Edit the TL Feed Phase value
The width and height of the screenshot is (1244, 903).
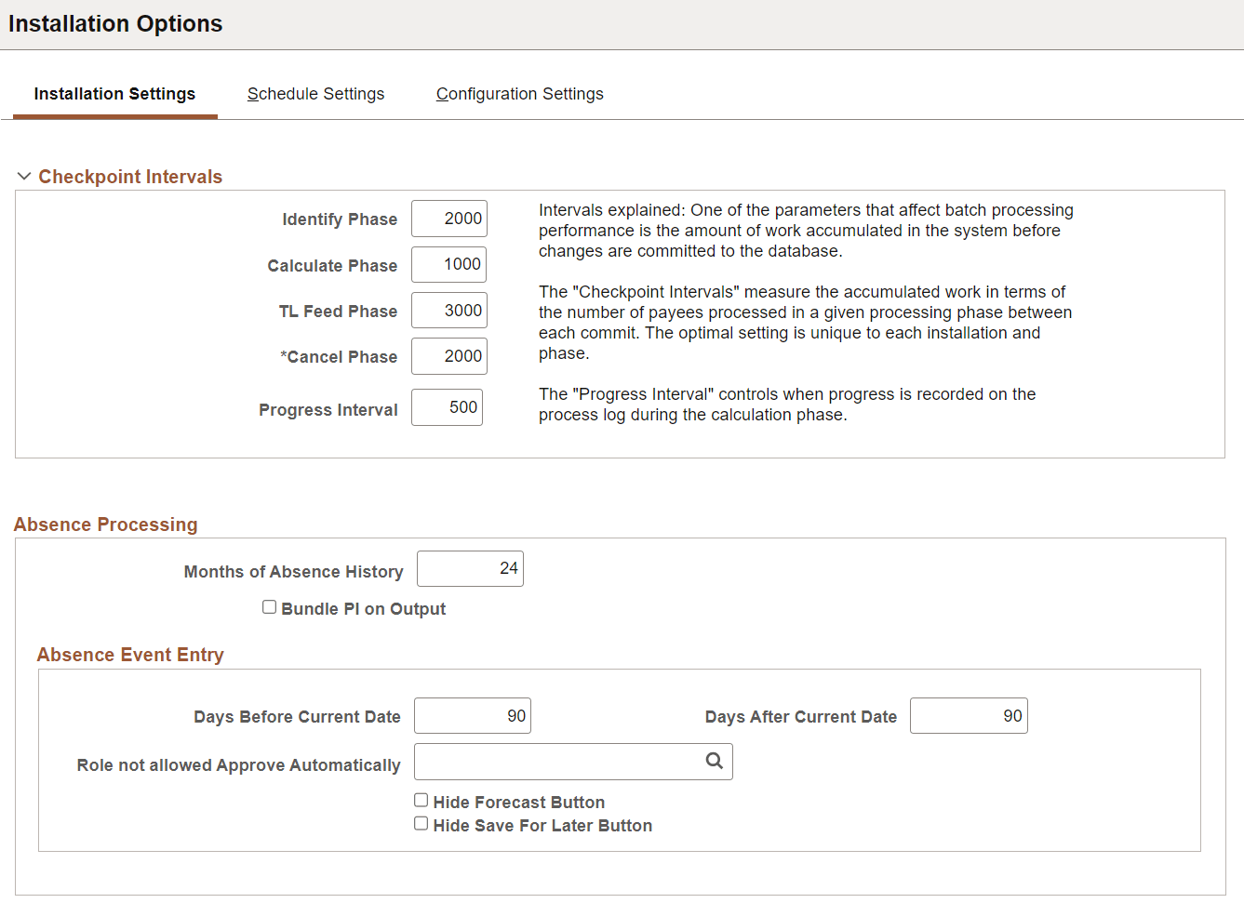click(x=448, y=310)
